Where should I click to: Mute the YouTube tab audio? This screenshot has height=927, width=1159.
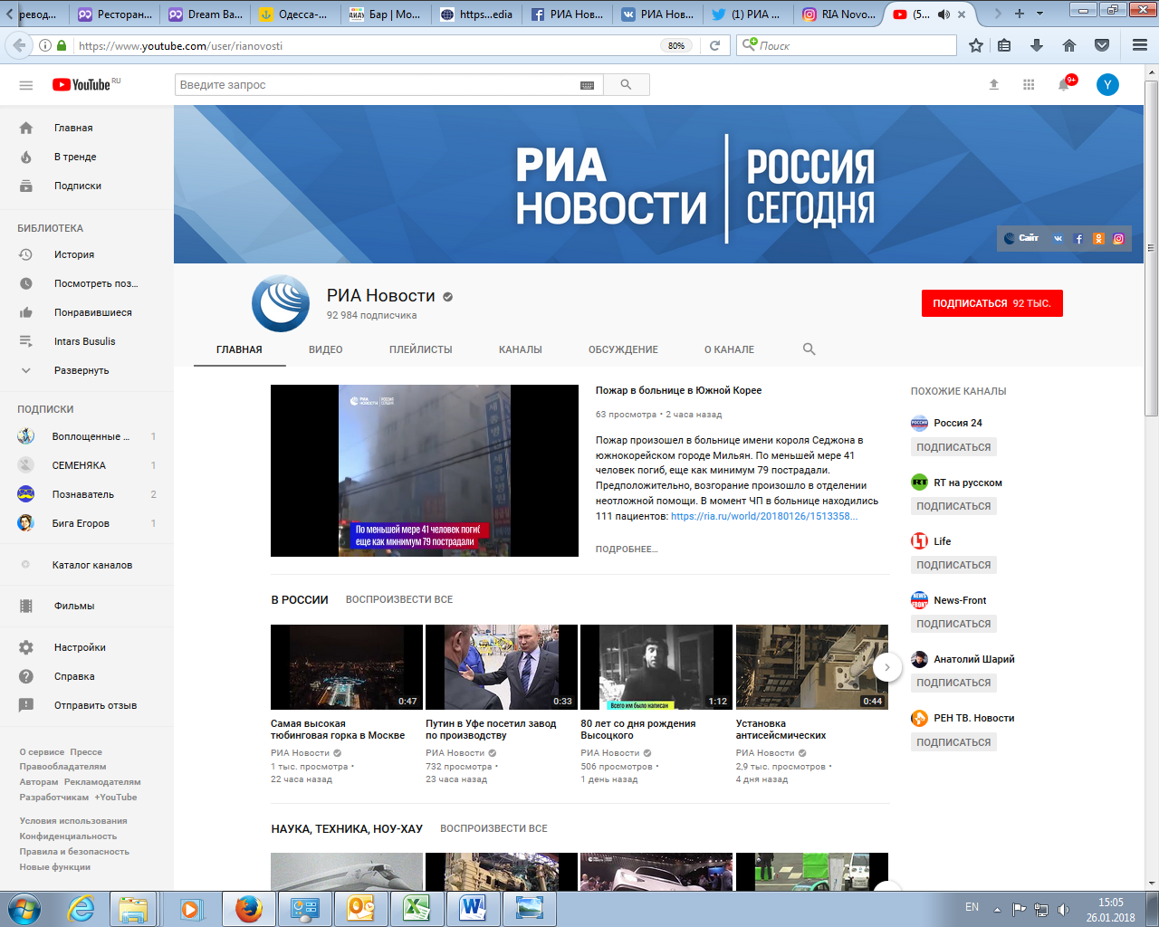coord(943,14)
